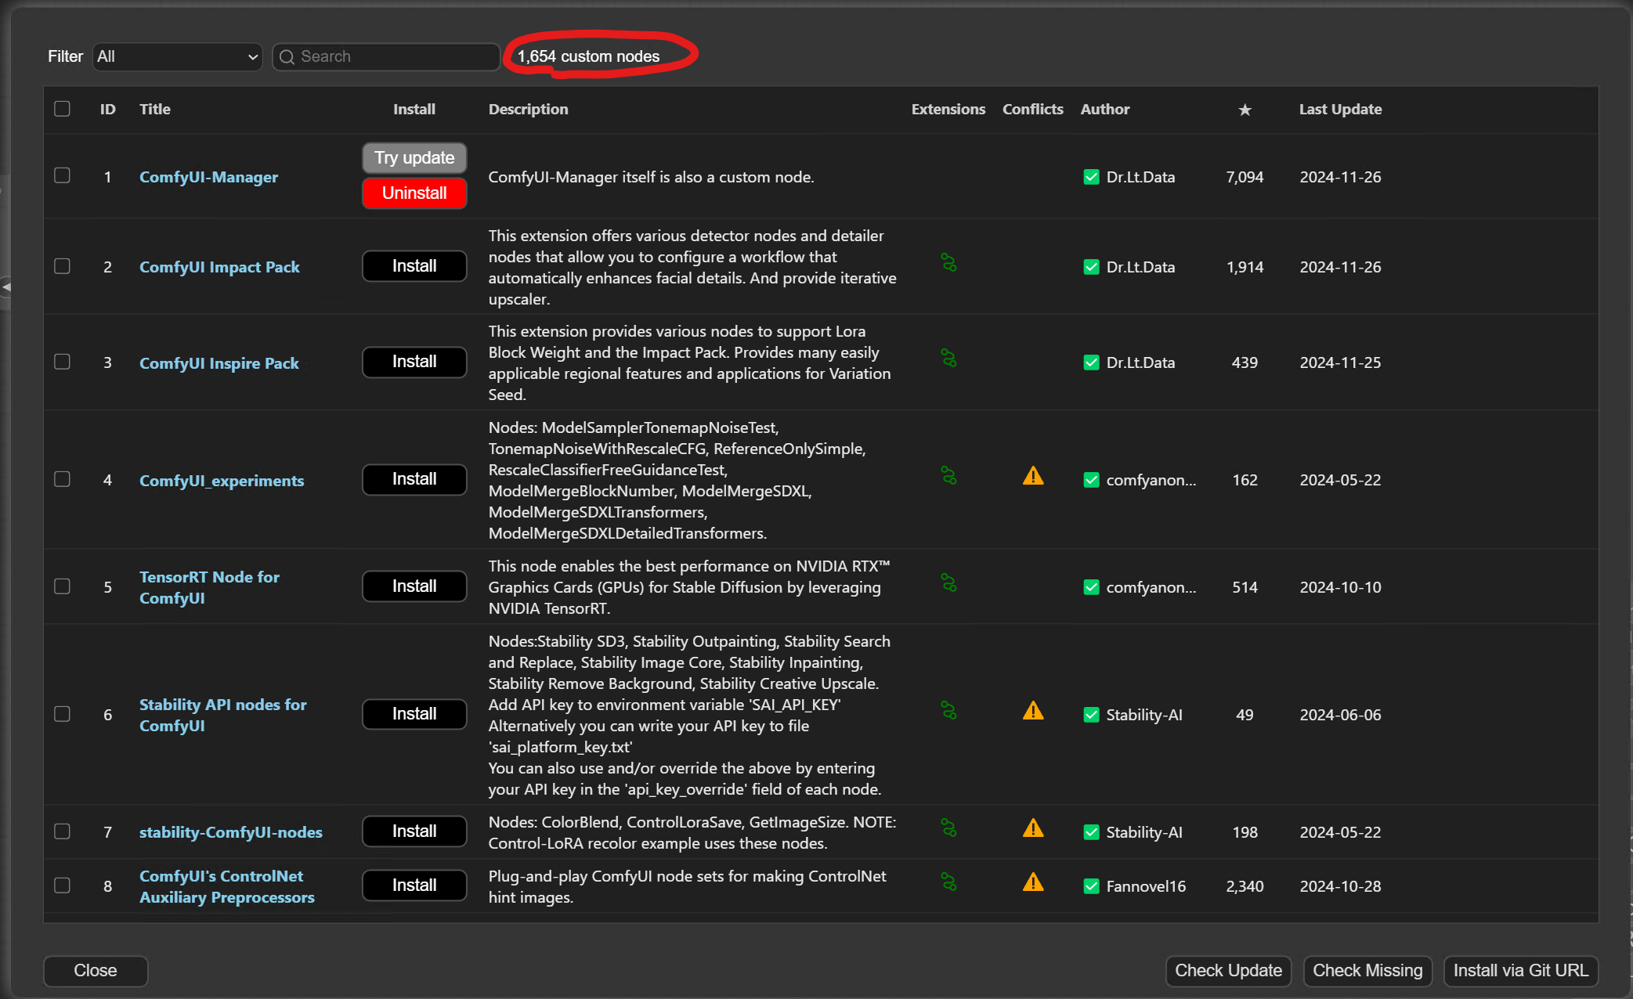This screenshot has height=999, width=1633.
Task: Open ComfyUI's ControlNet Auxiliary Preprocessors link
Action: pyautogui.click(x=227, y=886)
